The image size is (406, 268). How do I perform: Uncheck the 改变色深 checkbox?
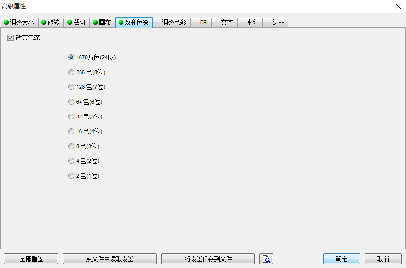10,38
